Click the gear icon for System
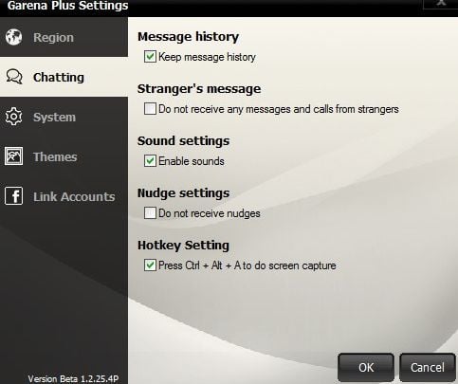This screenshot has width=458, height=384. (x=13, y=117)
